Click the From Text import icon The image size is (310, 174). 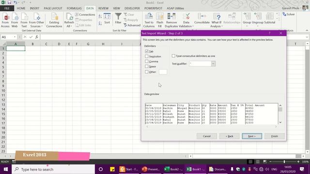click(x=24, y=16)
